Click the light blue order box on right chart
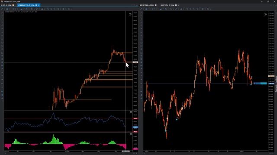This screenshot has height=155, width=277. tap(264, 83)
